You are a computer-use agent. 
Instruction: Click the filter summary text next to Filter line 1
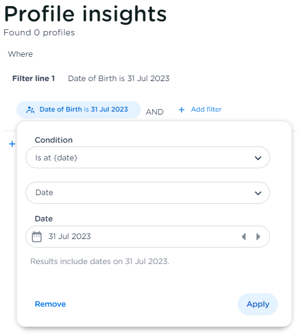119,79
